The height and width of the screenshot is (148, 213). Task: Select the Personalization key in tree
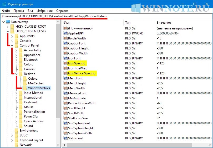click(x=34, y=112)
